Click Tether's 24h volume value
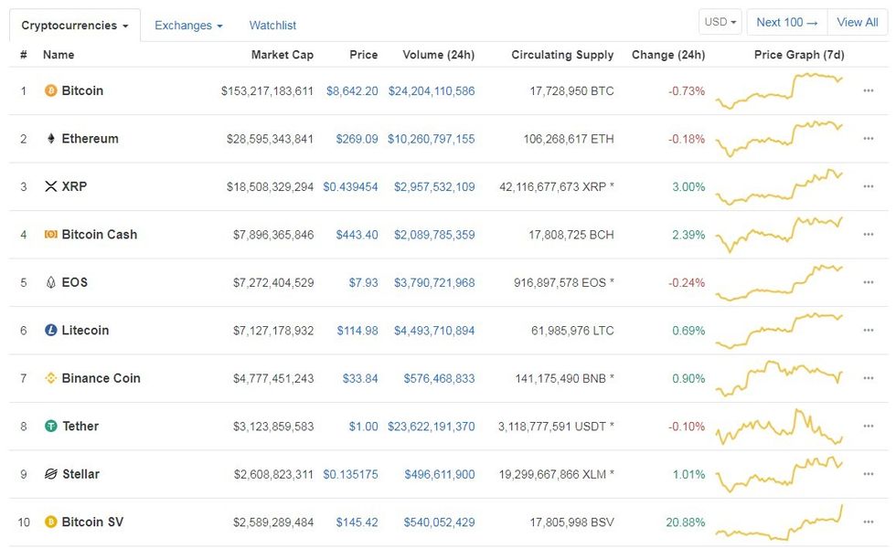The image size is (896, 548). [432, 427]
